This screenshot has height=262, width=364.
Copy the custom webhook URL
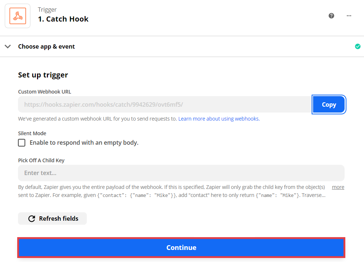pos(328,105)
